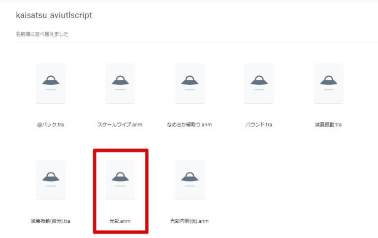Click the スケールワイプ.anm filename text

[120, 125]
